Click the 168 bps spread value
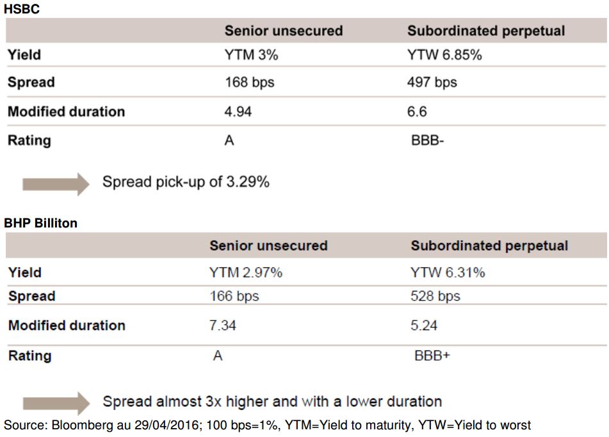This screenshot has height=437, width=609. click(x=249, y=83)
